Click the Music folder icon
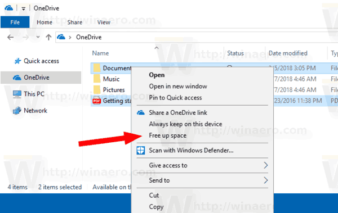338x213 pixels. click(97, 79)
